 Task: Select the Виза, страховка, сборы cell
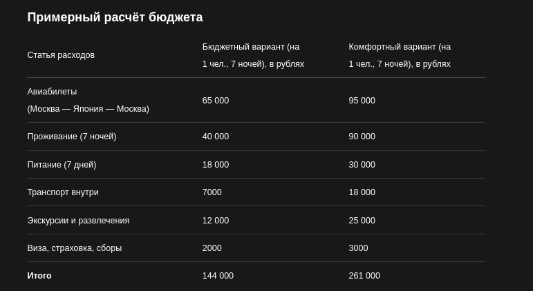(x=75, y=248)
